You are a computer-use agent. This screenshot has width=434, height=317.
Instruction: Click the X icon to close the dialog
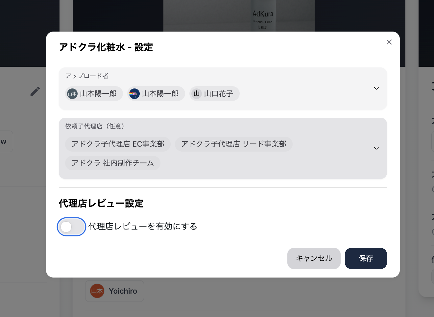click(x=389, y=42)
